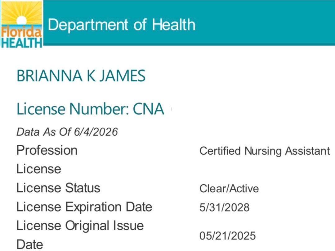
Task: Select the Certified Nursing Assistant value
Action: point(265,151)
